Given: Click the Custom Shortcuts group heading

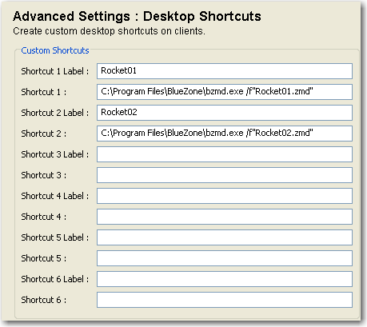Looking at the screenshot, I should [55, 50].
